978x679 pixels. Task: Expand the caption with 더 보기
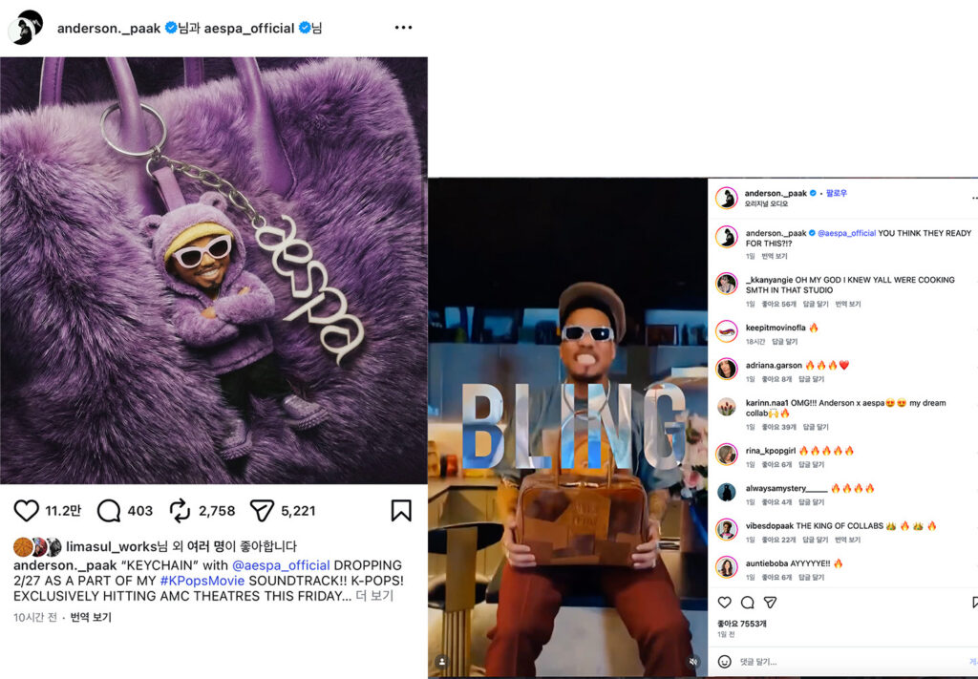[x=374, y=596]
